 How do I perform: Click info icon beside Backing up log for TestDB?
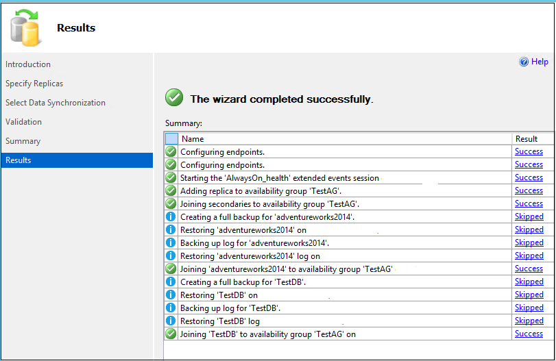coord(171,308)
